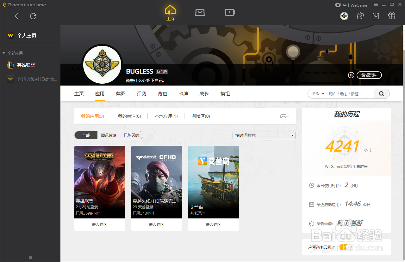Screen dimensions: 405x262
Task: Click the sidebar bottom menu handle
Action: coord(30,258)
